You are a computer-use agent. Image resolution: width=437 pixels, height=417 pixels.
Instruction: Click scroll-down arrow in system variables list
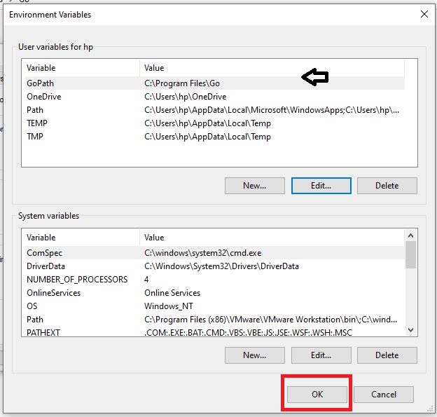410,330
